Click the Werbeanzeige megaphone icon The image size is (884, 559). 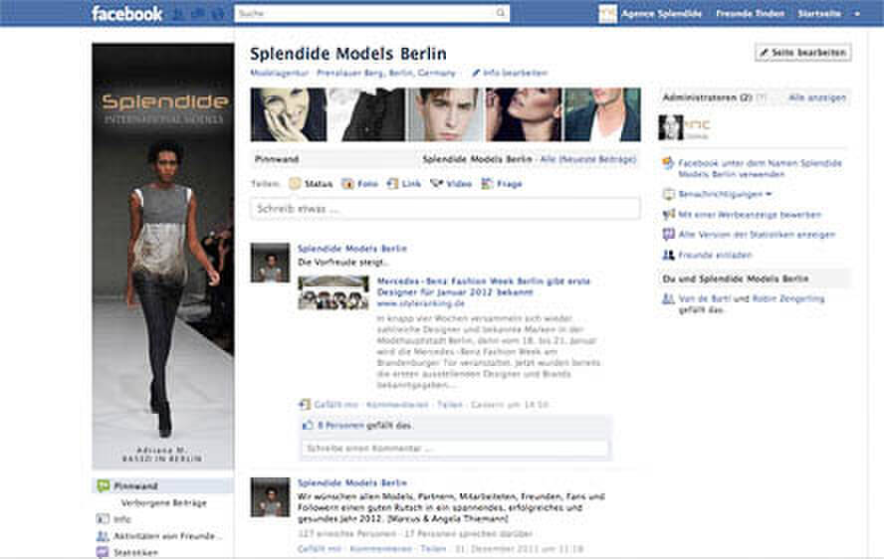(x=668, y=214)
